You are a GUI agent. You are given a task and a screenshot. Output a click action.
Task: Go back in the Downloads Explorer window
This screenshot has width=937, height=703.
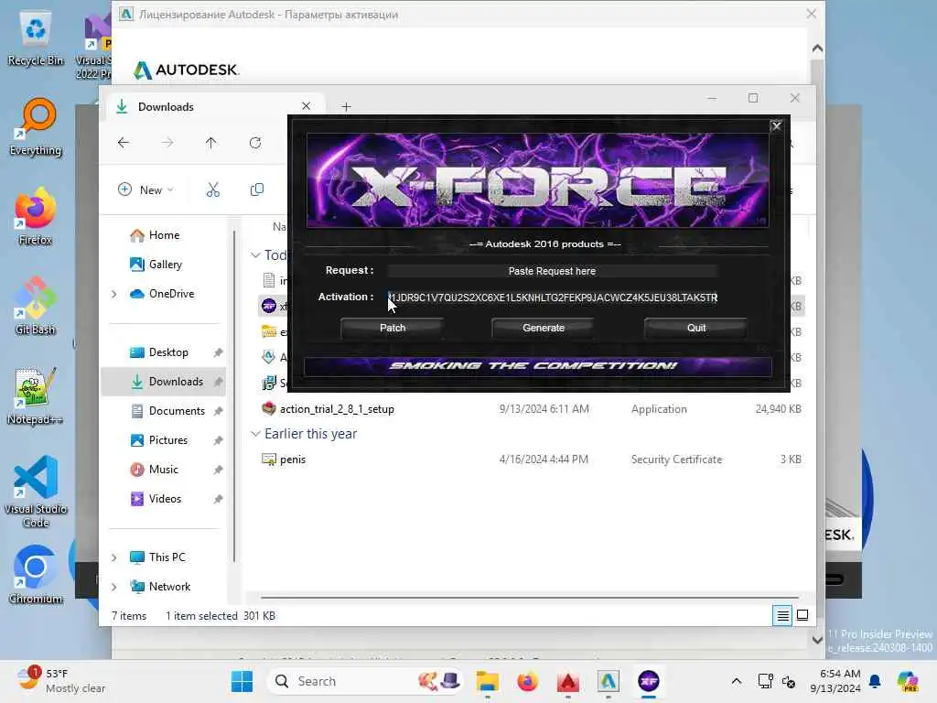(124, 143)
